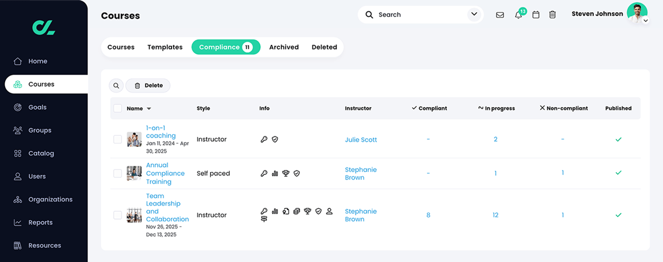This screenshot has height=262, width=663.
Task: Sort by Name column arrow
Action: (x=149, y=108)
